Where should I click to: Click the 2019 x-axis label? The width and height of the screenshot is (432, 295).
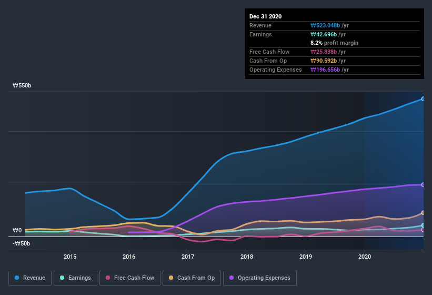306,257
